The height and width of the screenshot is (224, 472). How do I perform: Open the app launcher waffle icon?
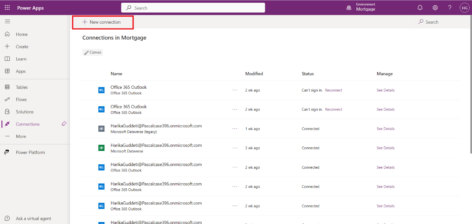pos(7,8)
